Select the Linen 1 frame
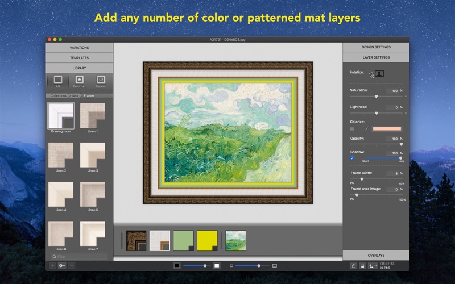The height and width of the screenshot is (284, 455). [93, 116]
